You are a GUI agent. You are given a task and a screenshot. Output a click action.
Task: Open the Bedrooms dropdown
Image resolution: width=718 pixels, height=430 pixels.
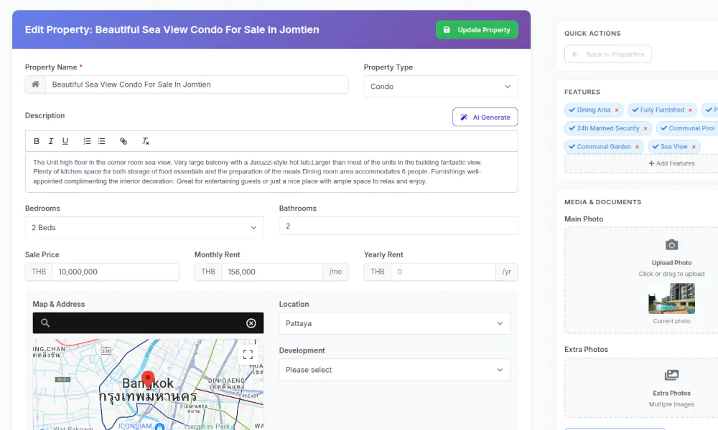tap(144, 228)
